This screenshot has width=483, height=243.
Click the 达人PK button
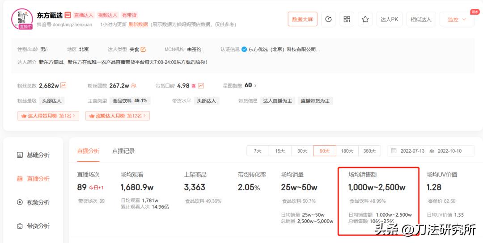point(390,19)
